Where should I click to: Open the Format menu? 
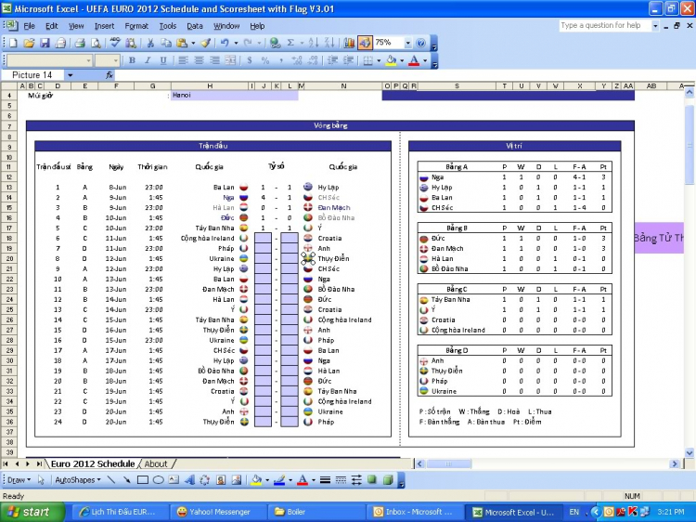(x=136, y=26)
